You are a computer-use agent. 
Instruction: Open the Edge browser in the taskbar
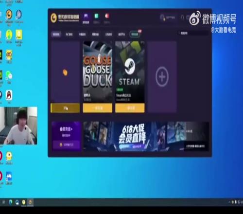click(11, 202)
